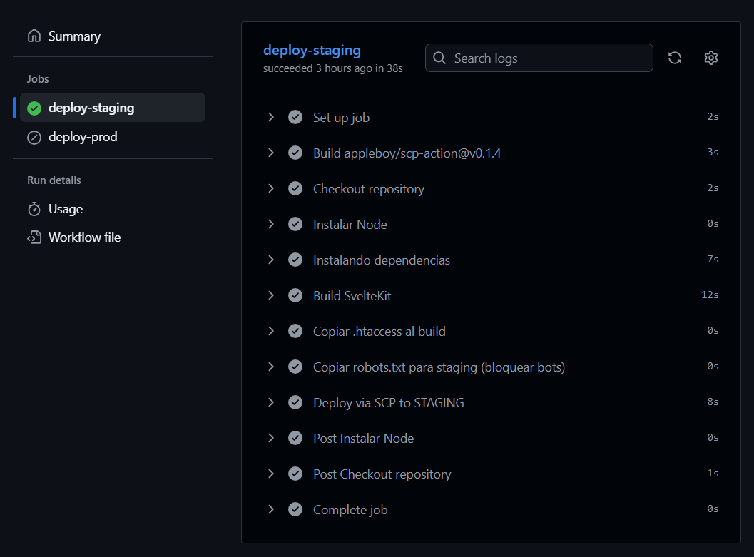
Task: Click the success check icon on 'Build SvelteKit' step
Action: (x=295, y=295)
